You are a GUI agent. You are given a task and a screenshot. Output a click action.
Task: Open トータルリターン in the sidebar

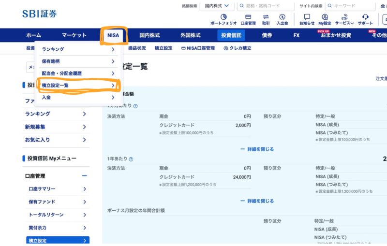[x=57, y=215]
